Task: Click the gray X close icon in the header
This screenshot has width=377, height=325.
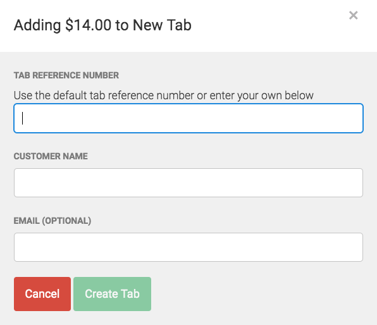Action: click(353, 15)
